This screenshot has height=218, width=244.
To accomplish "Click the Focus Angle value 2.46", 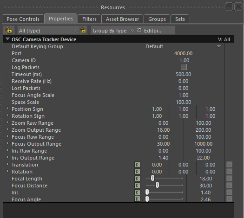I will (206, 199).
